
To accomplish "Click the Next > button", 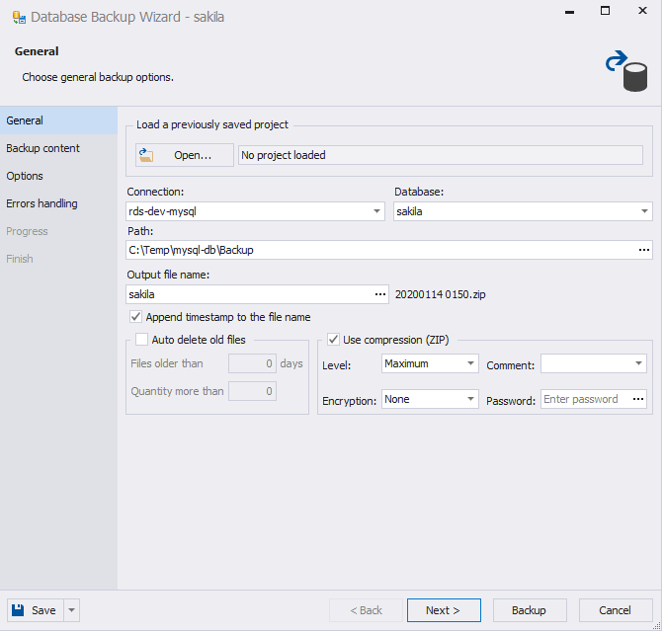I will [x=445, y=610].
